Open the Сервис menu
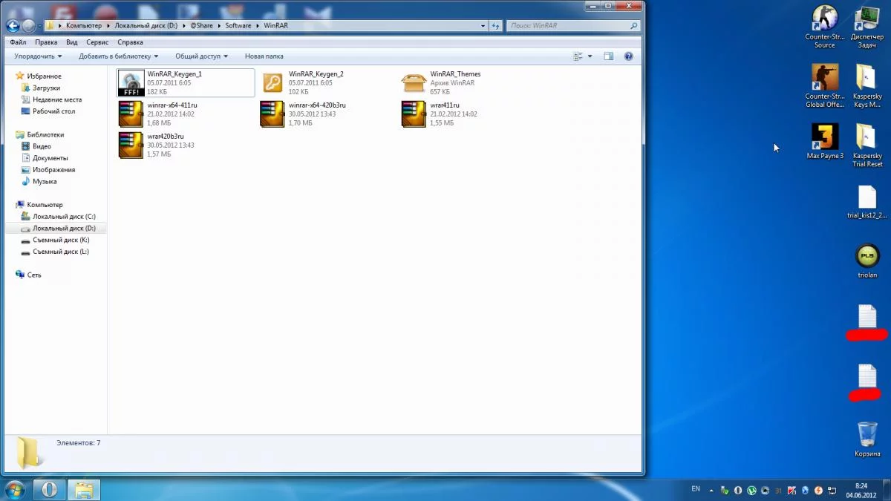 (x=97, y=42)
